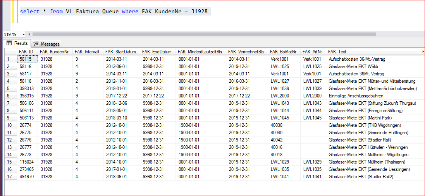Select the FAK_ID cell 58118
The image size is (425, 196).
[28, 81]
